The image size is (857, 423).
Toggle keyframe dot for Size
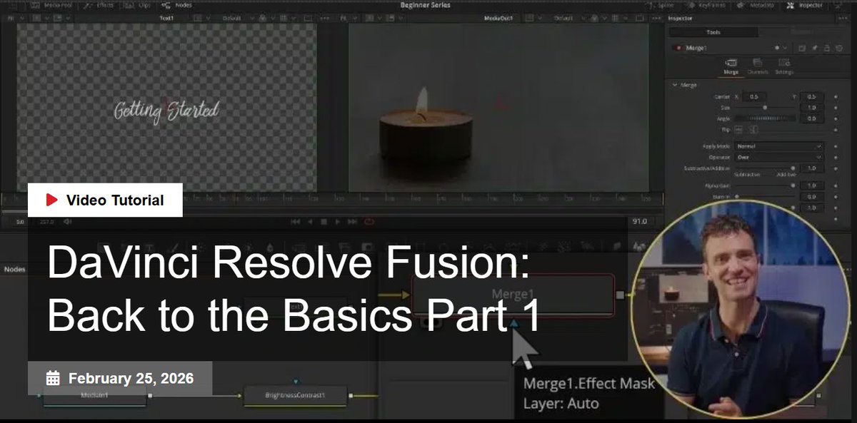(x=836, y=107)
